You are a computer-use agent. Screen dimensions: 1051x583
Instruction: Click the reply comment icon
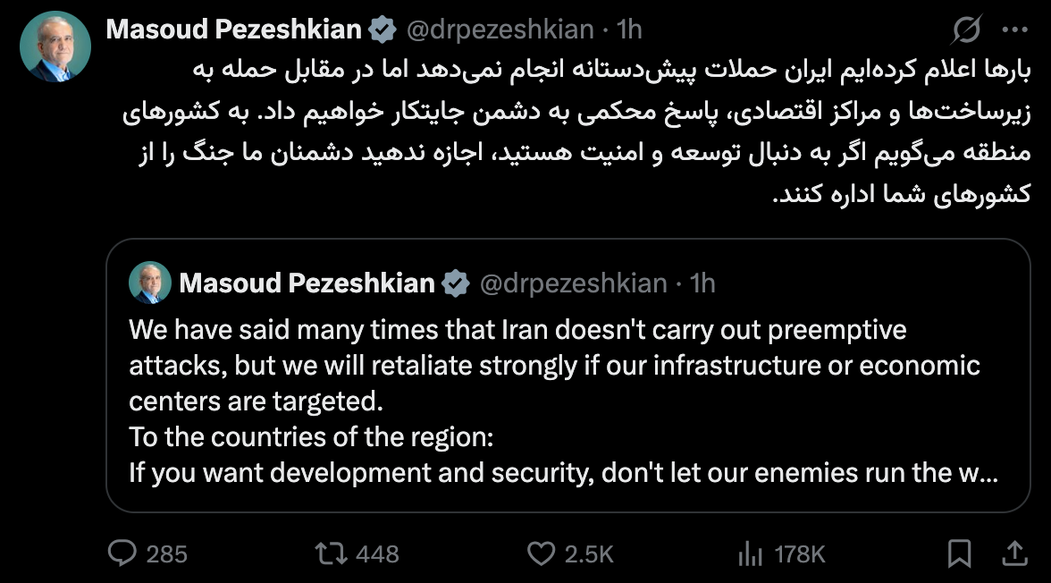(121, 554)
